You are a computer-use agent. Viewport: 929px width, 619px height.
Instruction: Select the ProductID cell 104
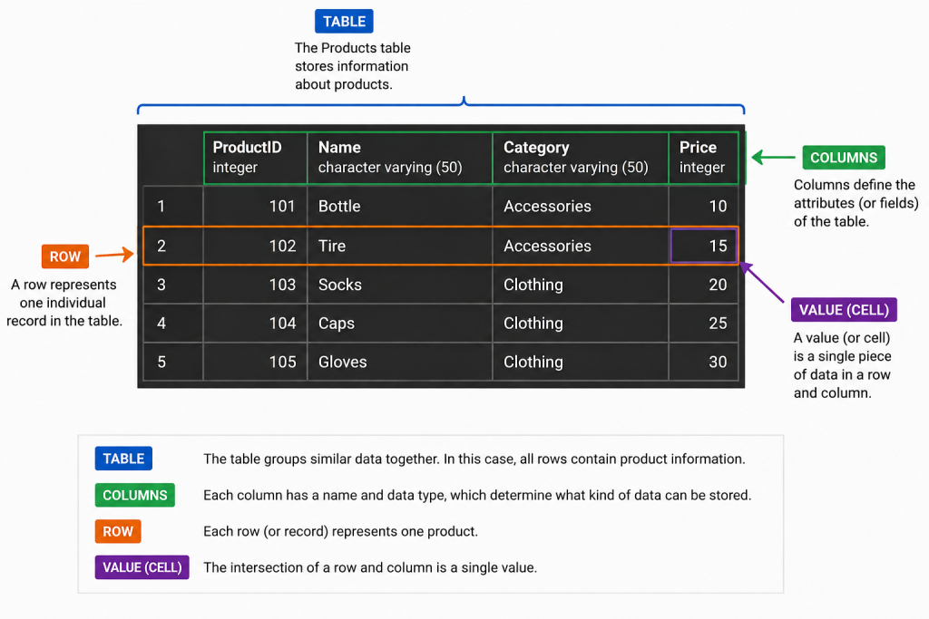click(x=255, y=324)
